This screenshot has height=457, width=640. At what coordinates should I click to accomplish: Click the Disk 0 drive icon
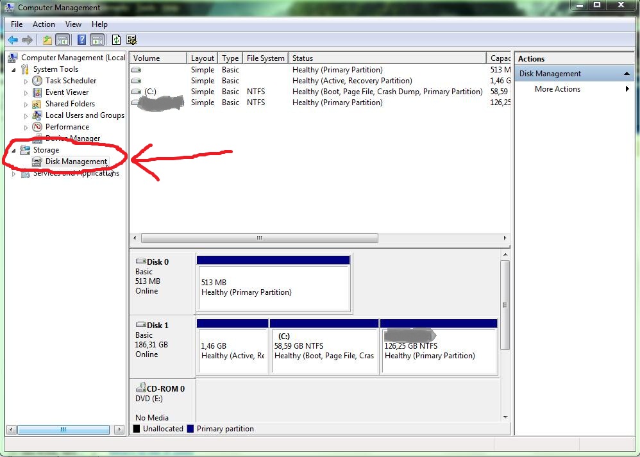[141, 261]
